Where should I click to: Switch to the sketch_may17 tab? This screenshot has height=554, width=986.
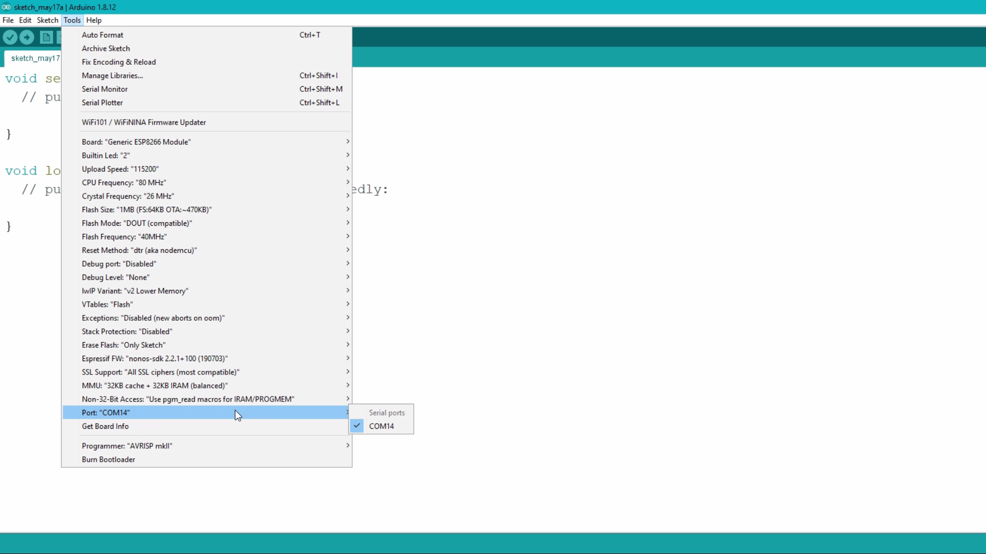(35, 58)
